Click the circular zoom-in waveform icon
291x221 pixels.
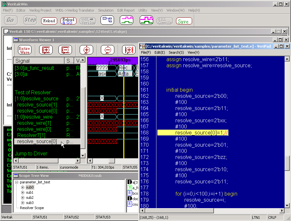pos(86,50)
